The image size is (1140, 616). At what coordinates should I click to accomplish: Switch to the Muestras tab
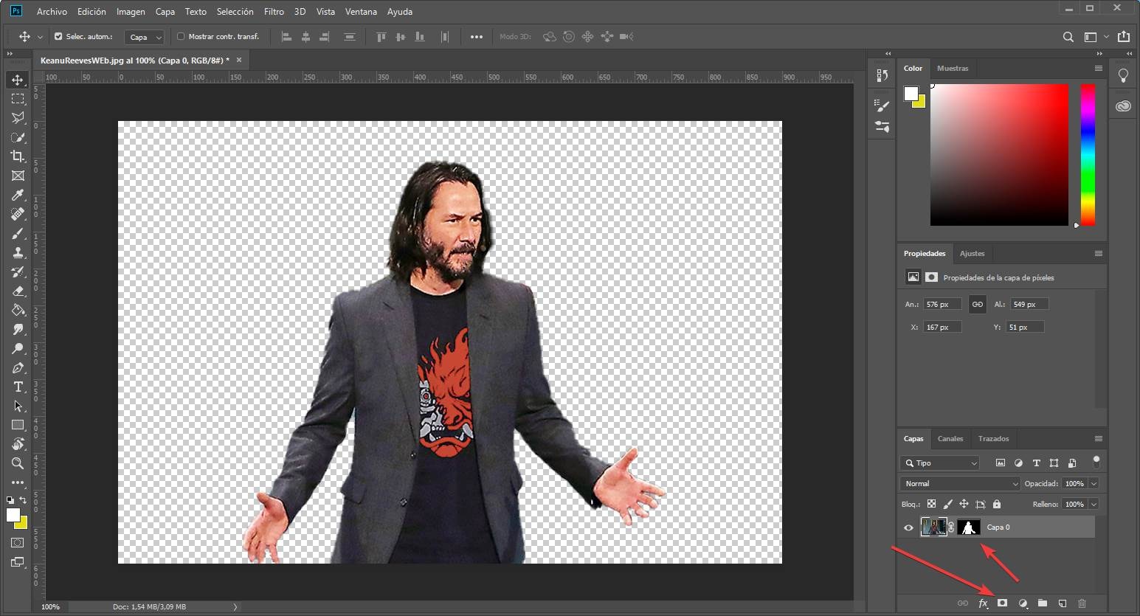(952, 68)
